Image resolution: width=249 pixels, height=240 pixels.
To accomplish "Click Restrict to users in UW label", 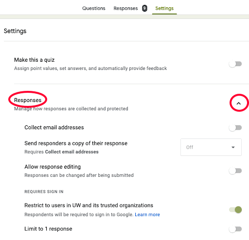I will point(89,206).
